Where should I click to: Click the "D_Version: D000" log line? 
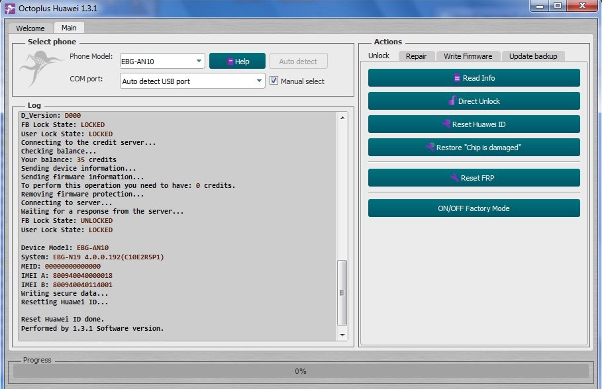click(51, 116)
